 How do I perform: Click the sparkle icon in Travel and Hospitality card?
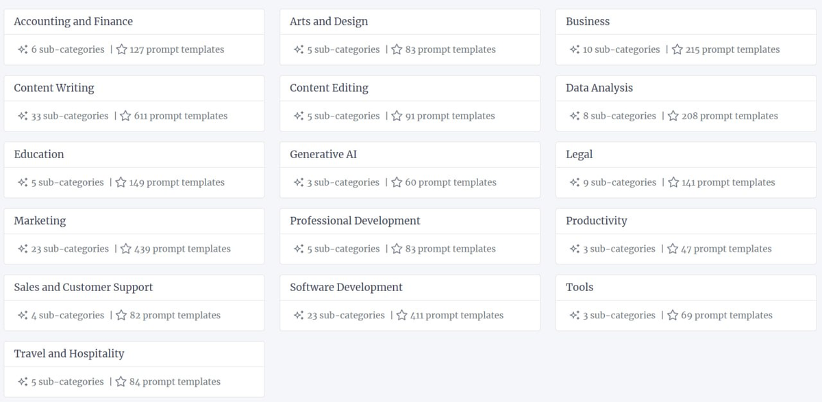(23, 381)
